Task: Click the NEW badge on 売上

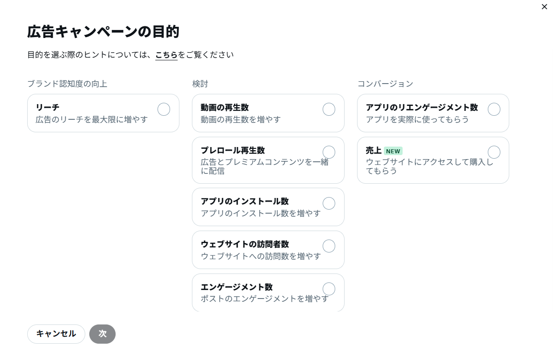Action: click(x=393, y=151)
